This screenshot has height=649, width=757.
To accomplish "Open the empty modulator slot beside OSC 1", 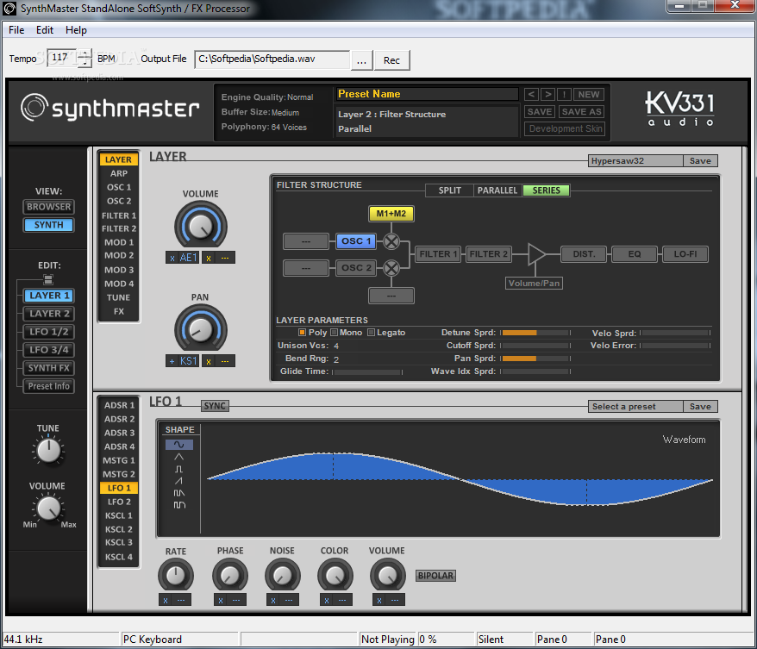I will [x=306, y=241].
